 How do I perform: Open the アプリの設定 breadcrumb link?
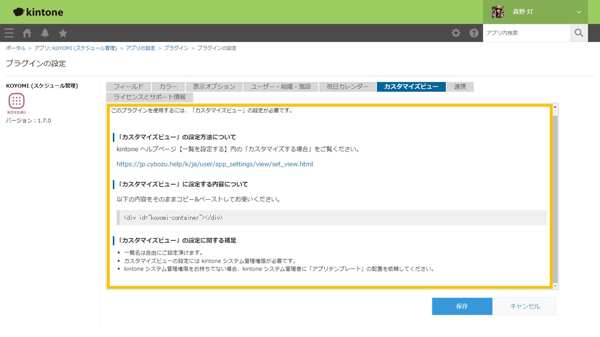tap(140, 48)
